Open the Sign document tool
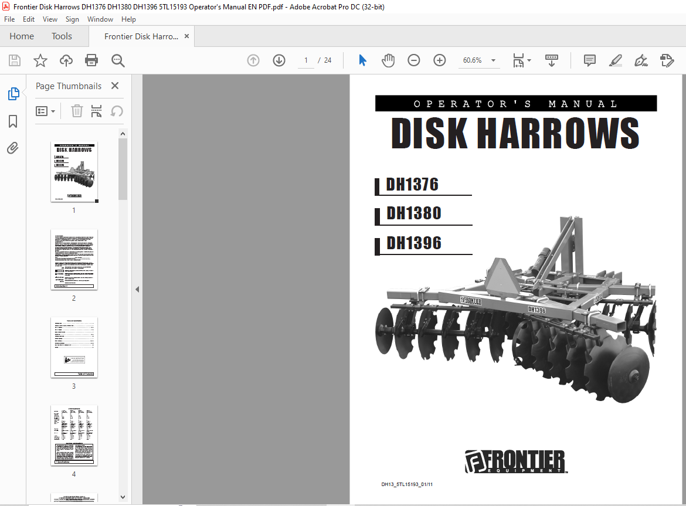 tap(641, 60)
